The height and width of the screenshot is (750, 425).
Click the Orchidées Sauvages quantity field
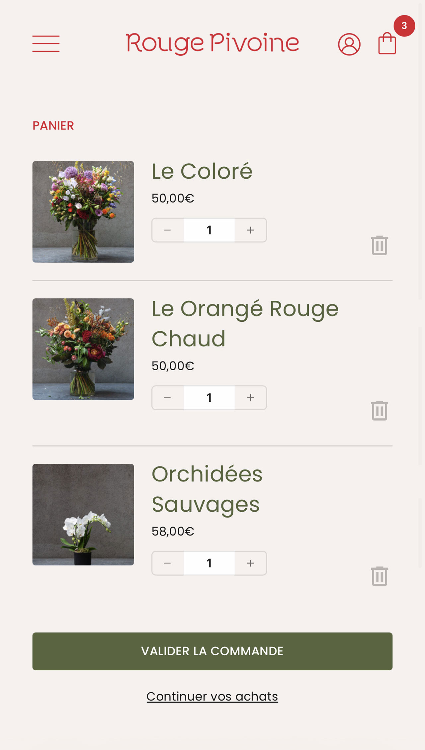coord(209,563)
